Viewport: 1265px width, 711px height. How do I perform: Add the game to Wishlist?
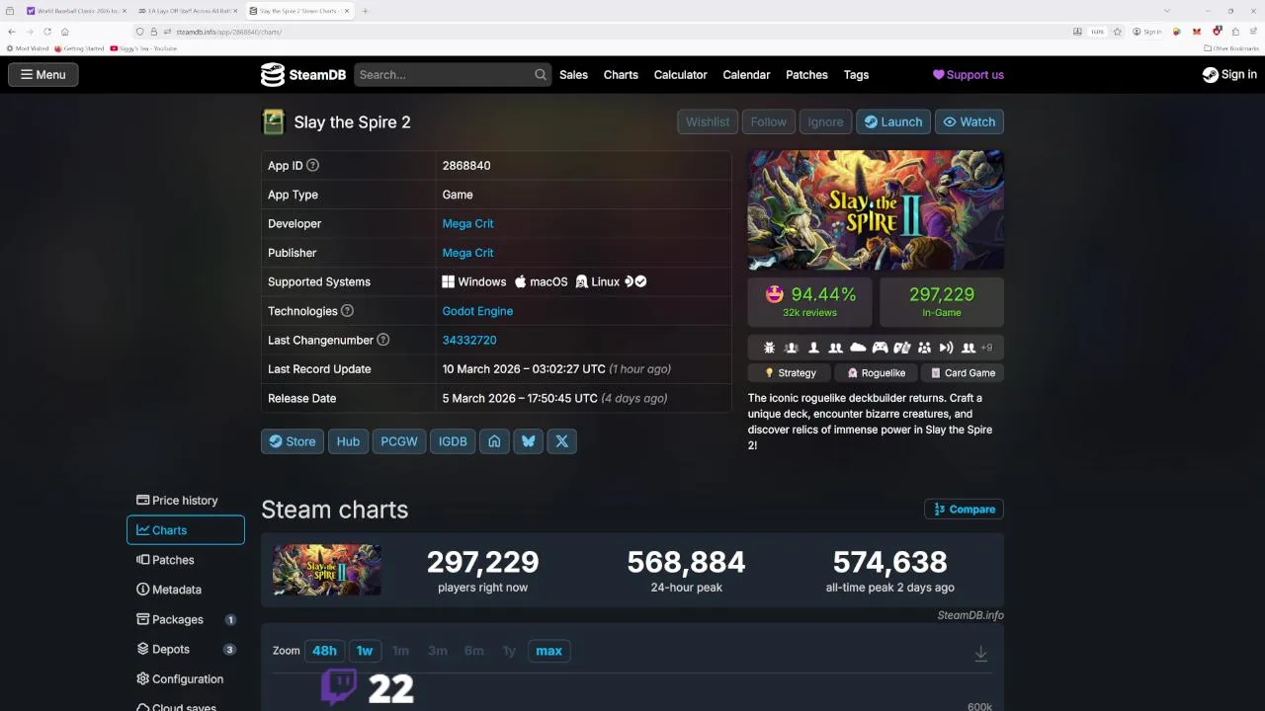click(708, 122)
